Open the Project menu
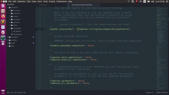Viewport: 169px width, 95px height. pyautogui.click(x=52, y=2)
